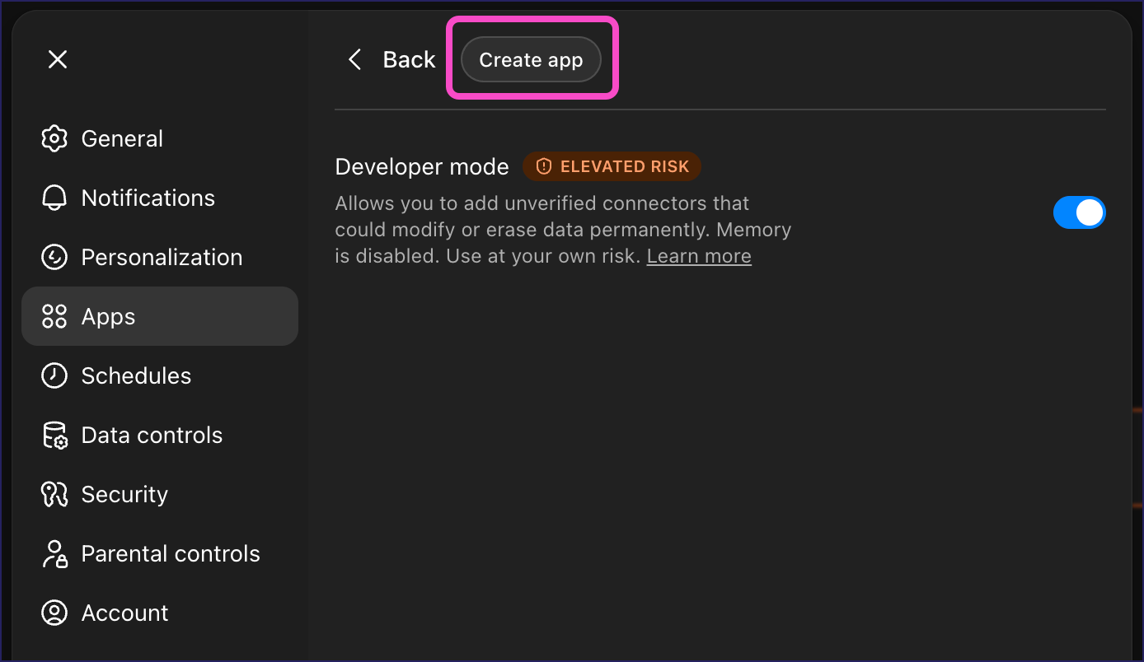The height and width of the screenshot is (662, 1144).
Task: Click the Elevated Risk badge
Action: [612, 166]
